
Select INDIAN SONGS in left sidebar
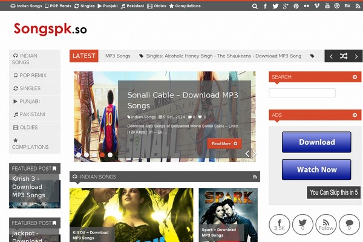[x=34, y=59]
